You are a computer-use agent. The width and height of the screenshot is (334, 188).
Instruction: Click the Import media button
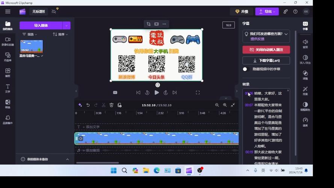[41, 26]
